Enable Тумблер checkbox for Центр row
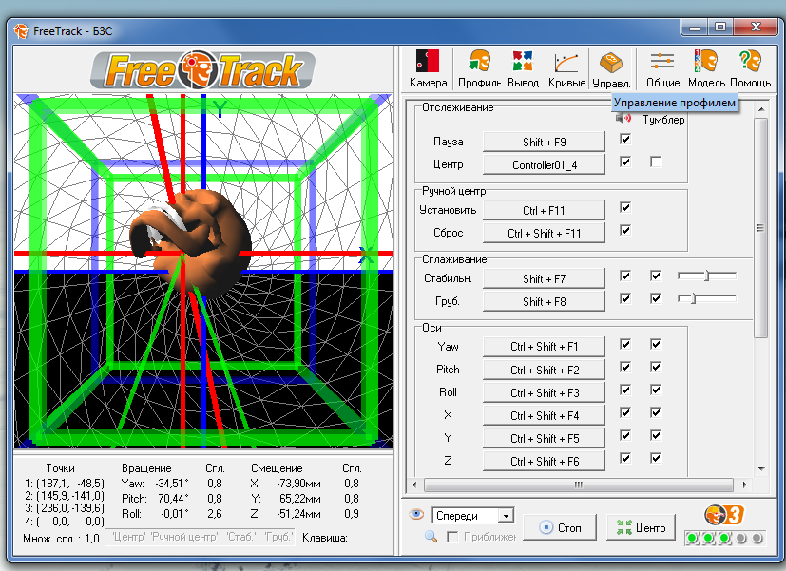786x571 pixels. pos(656,162)
